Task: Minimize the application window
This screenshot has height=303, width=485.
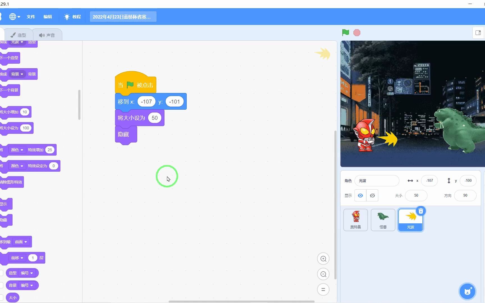Action: [x=470, y=4]
